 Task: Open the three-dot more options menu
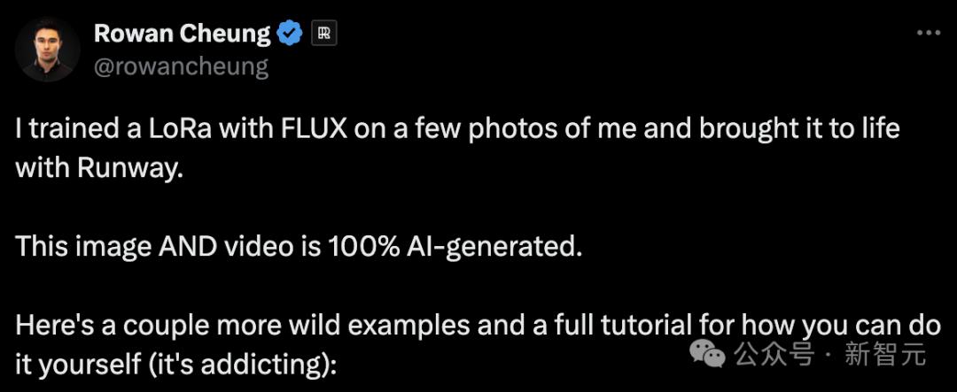coord(927,33)
